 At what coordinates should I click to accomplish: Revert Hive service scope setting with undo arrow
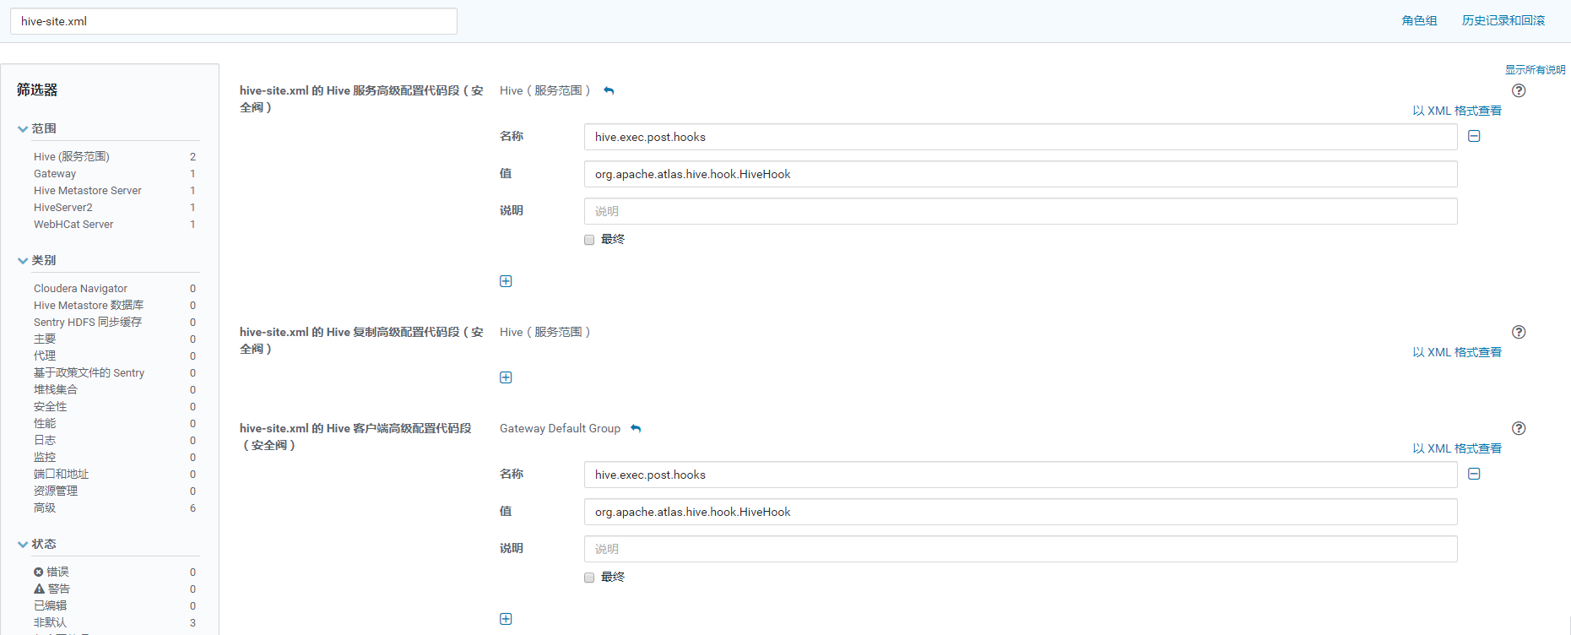pos(609,91)
